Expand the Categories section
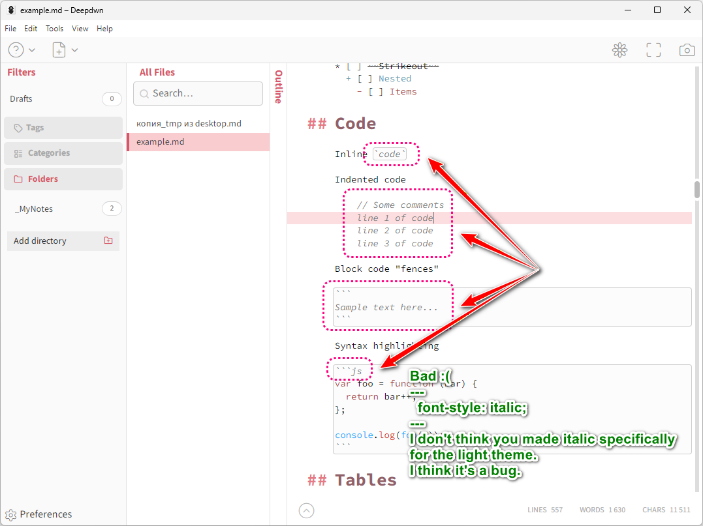Viewport: 703px width, 526px height. pos(63,153)
